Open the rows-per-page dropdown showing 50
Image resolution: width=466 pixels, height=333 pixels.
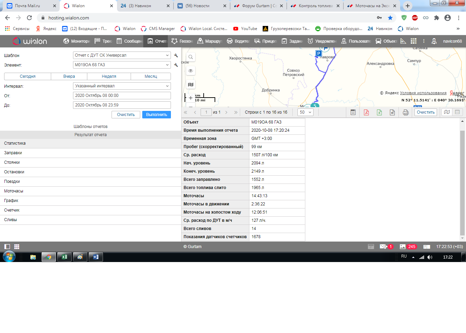(x=305, y=112)
